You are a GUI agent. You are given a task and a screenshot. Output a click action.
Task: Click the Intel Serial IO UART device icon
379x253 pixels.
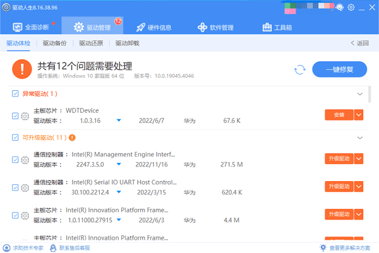tap(25, 187)
